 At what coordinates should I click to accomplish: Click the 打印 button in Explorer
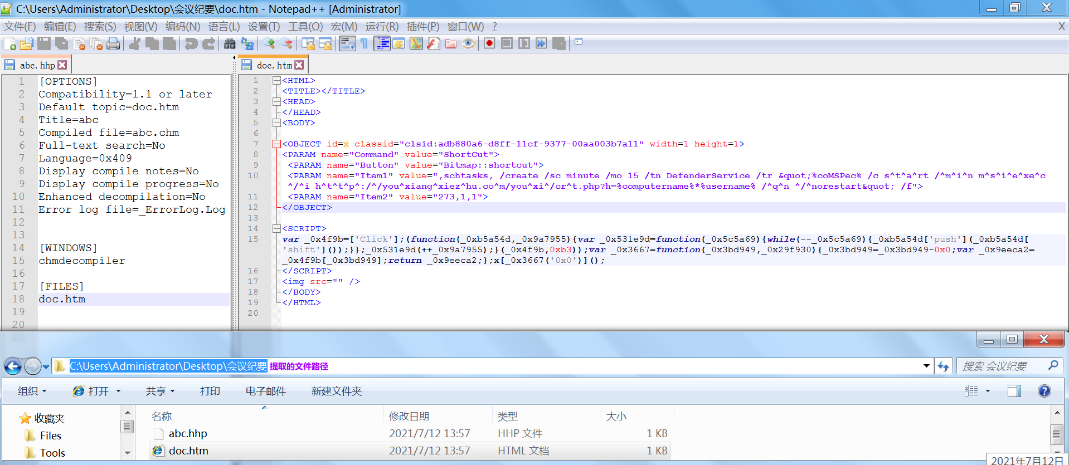[x=210, y=391]
